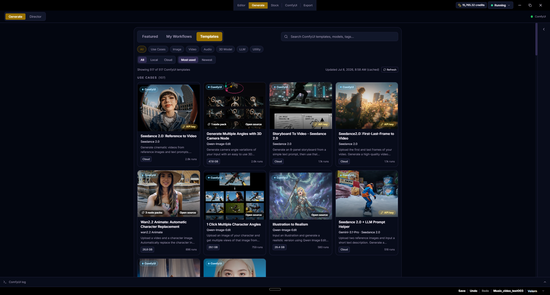
Task: Select the All category chip
Action: click(142, 49)
